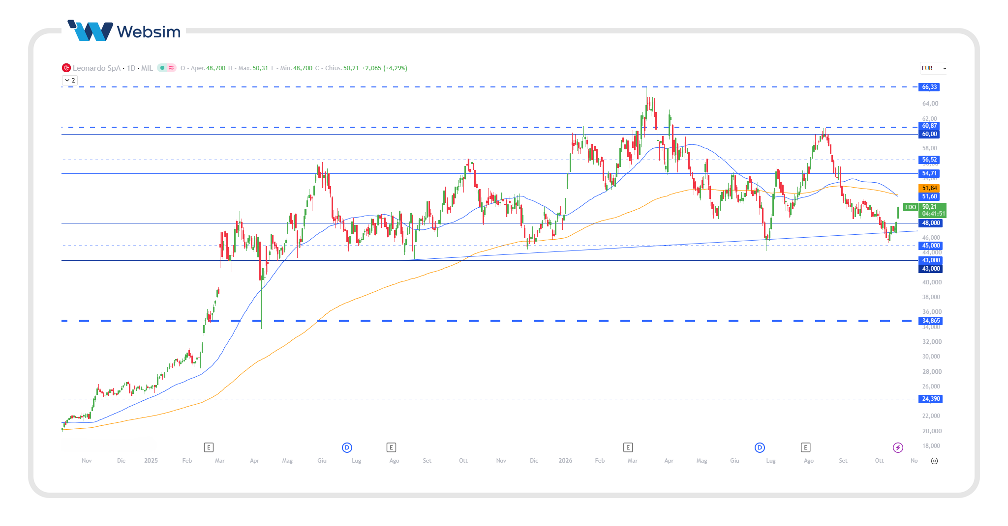Viewport: 1008px width, 526px height.
Task: Select the 60,00 price level label
Action: tap(929, 134)
